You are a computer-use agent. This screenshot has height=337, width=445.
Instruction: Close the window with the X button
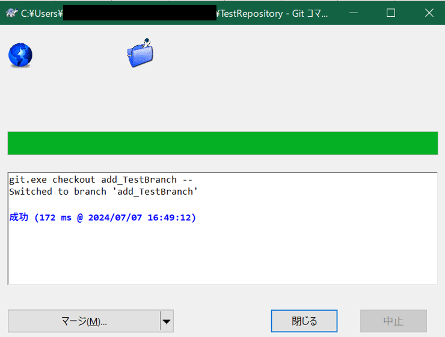tap(429, 13)
